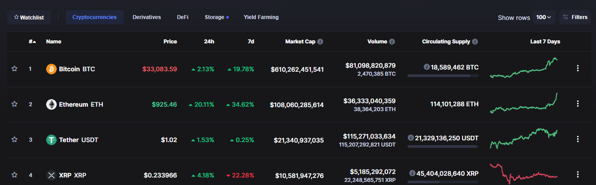Screen dimensions: 596x185
Task: Click the Market Cap info icon
Action: pyautogui.click(x=320, y=42)
